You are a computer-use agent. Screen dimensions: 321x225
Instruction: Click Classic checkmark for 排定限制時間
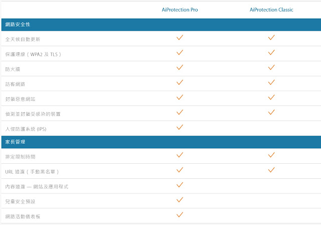(271, 155)
